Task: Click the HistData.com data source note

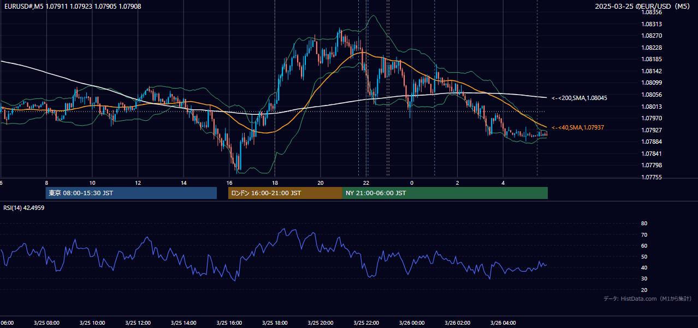Action: (647, 298)
